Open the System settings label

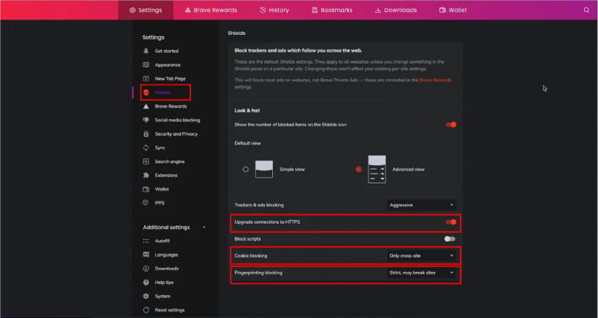tap(162, 296)
